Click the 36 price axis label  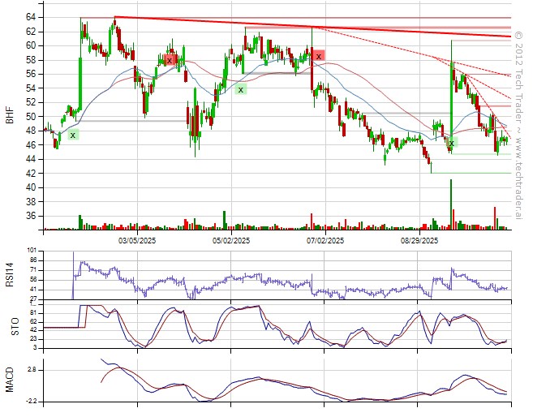[x=28, y=216]
